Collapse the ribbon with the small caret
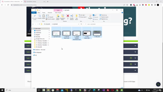The image size is (163, 92). [120, 13]
